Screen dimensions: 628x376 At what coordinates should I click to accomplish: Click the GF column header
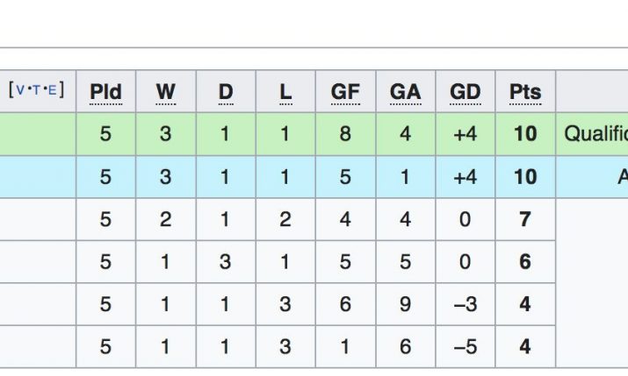345,92
